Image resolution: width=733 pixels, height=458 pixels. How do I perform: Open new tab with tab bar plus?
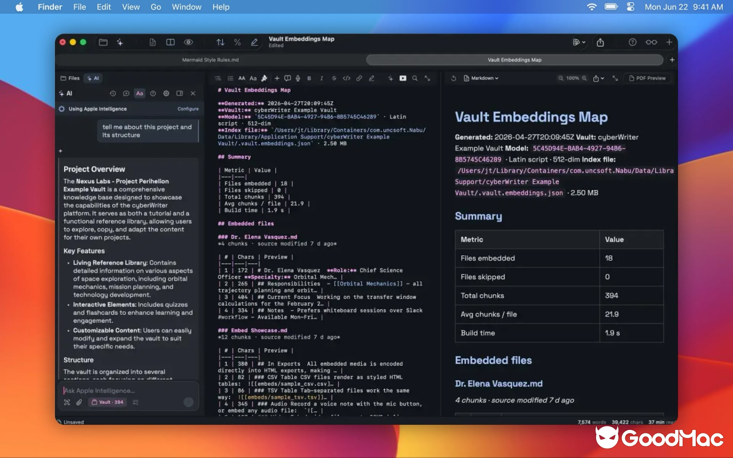pos(672,60)
